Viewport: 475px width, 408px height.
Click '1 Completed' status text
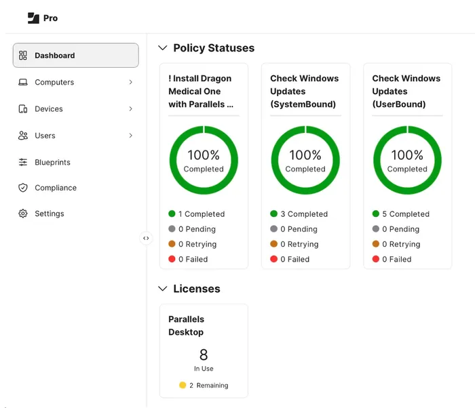pyautogui.click(x=202, y=214)
